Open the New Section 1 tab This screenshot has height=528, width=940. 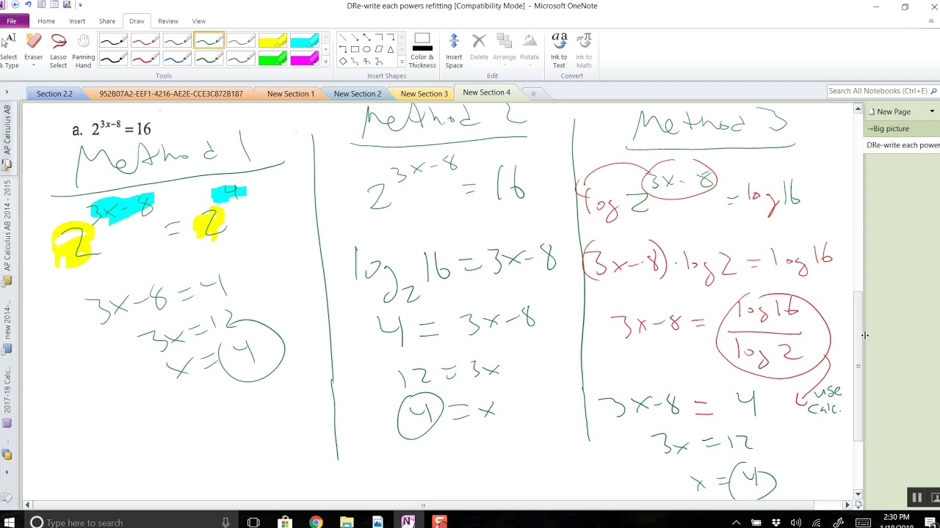point(291,93)
